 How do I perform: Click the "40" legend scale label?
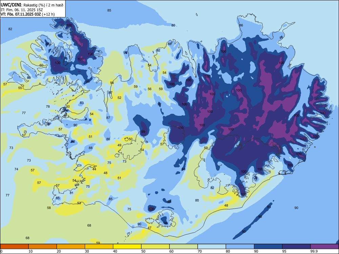(x=115, y=251)
